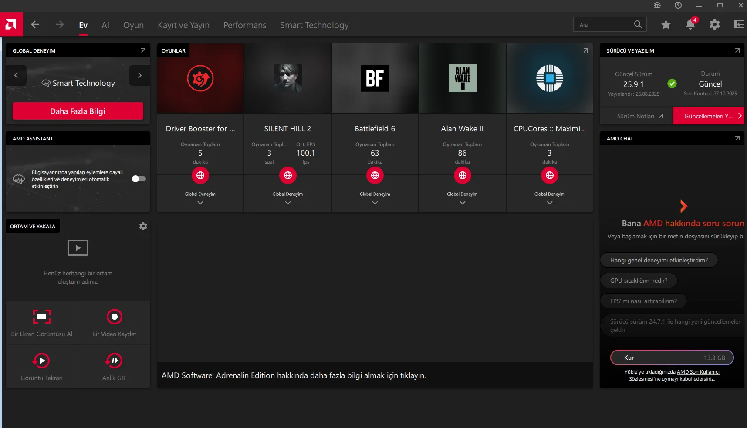The image size is (747, 428).
Task: Go back with the left arrow icon
Action: (x=35, y=25)
